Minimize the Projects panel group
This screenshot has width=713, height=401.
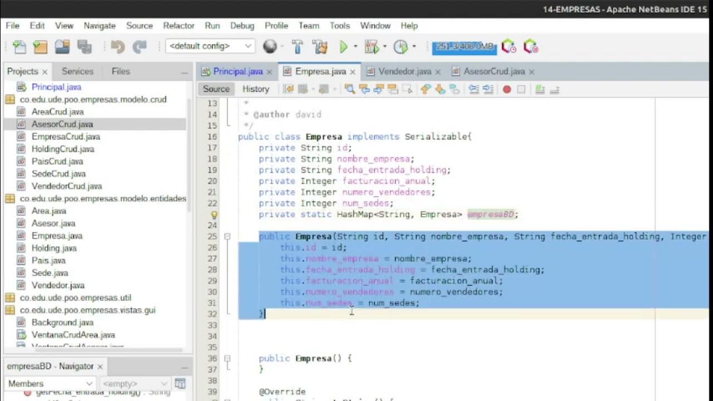click(x=184, y=72)
